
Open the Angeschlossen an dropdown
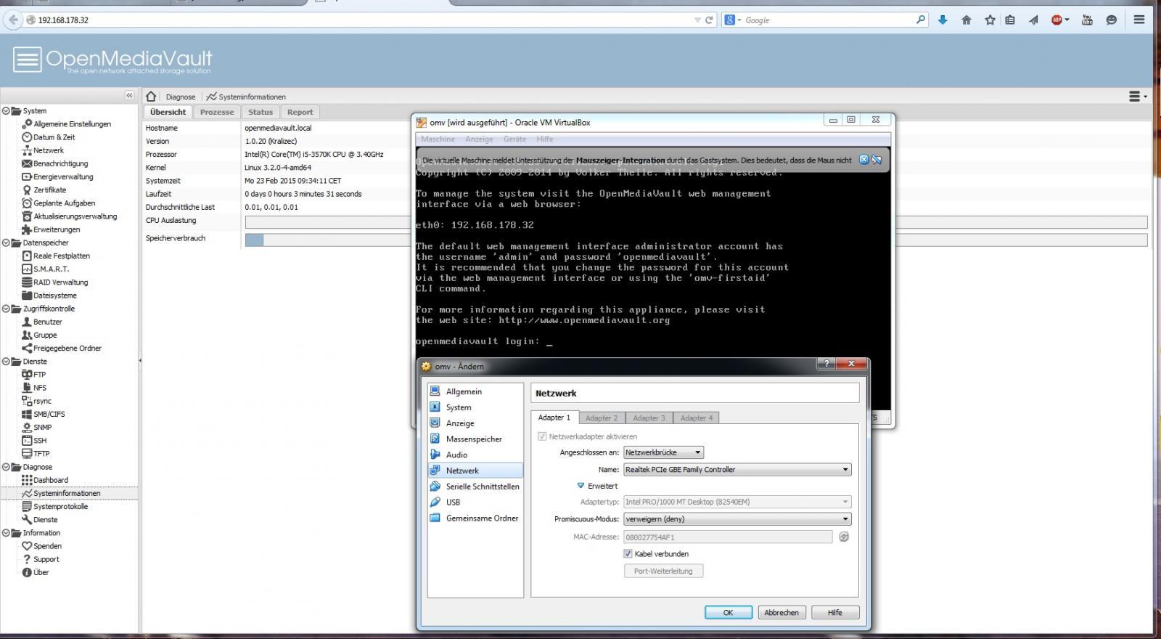click(663, 452)
